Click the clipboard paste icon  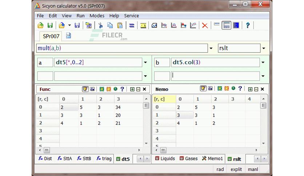click(120, 25)
